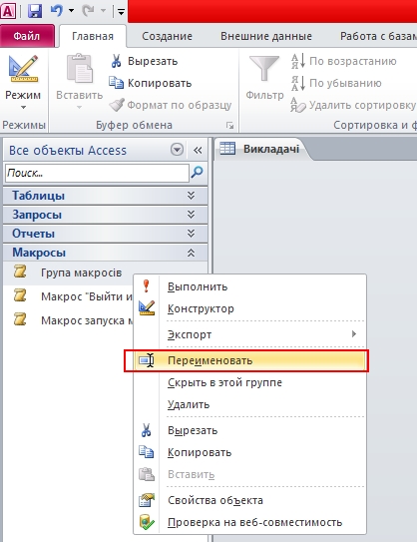Click the Cut scissors icon in ribbon
The width and height of the screenshot is (417, 542).
pos(116,61)
